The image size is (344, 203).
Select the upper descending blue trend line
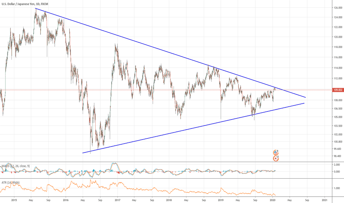pyautogui.click(x=170, y=53)
